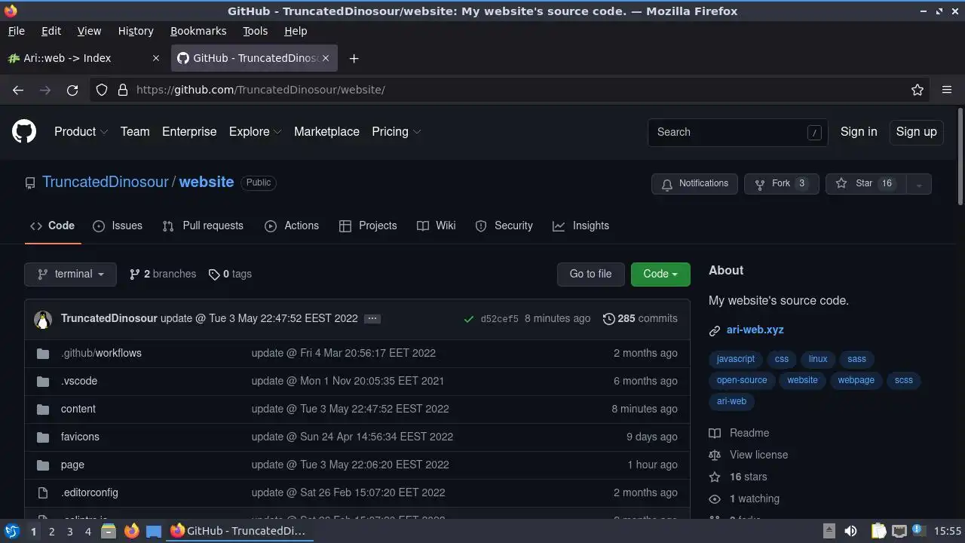Image resolution: width=965 pixels, height=543 pixels.
Task: Open the Firefox hamburger menu
Action: pos(947,90)
